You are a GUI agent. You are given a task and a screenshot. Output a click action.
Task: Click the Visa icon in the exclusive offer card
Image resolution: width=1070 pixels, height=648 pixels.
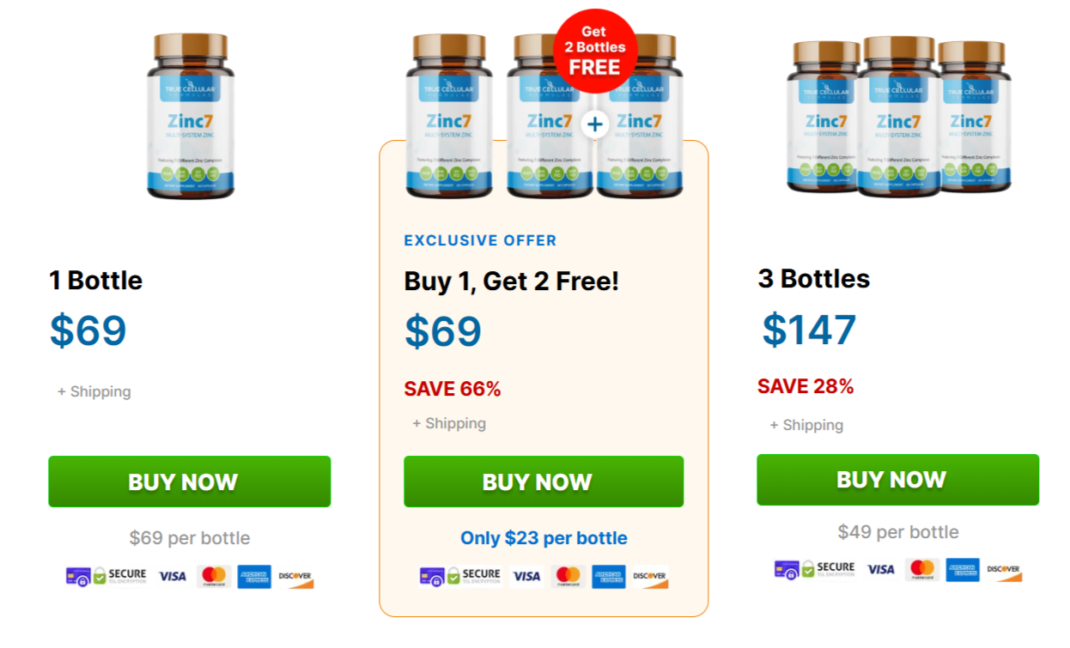tap(526, 576)
